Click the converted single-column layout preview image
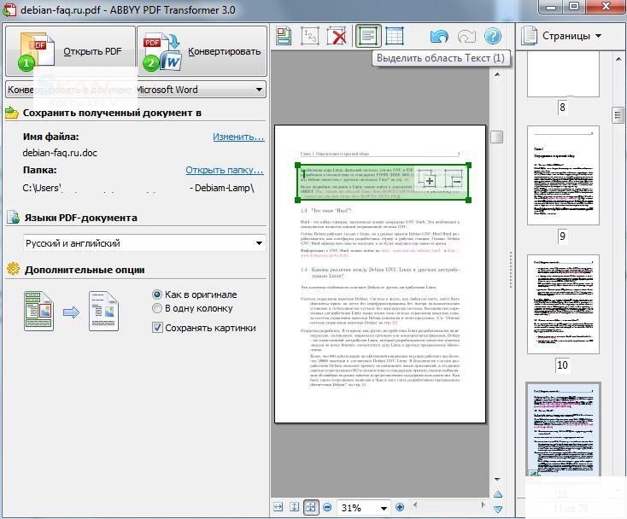 (103, 311)
